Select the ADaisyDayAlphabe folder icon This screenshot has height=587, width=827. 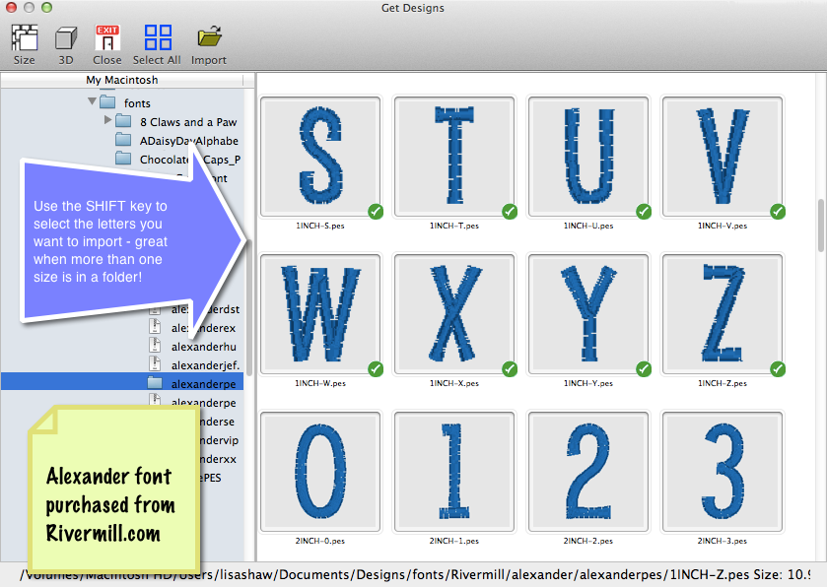[x=123, y=141]
